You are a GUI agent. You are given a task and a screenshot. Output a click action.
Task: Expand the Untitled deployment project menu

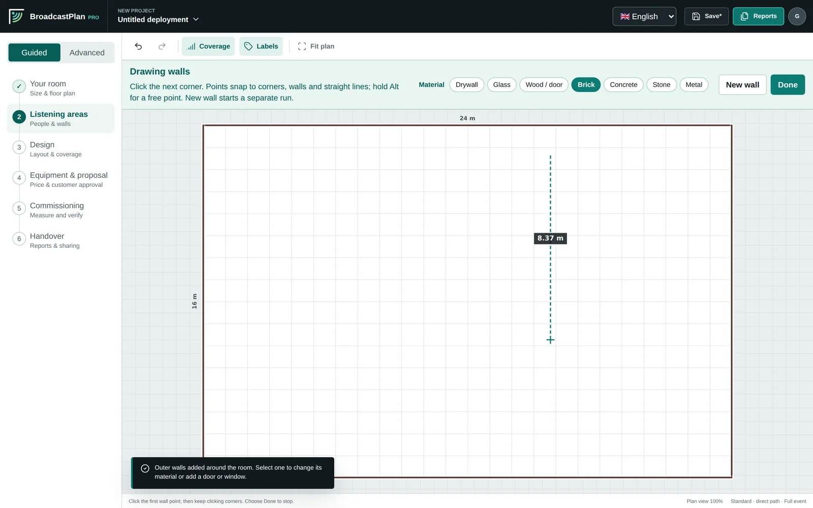159,19
